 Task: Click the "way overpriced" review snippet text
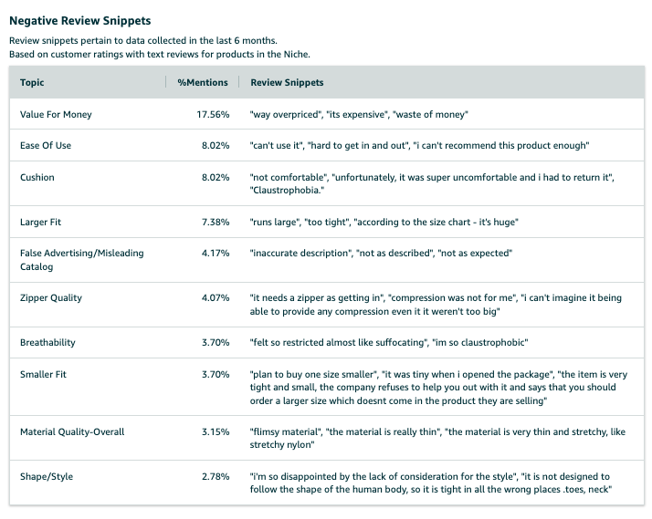point(284,115)
